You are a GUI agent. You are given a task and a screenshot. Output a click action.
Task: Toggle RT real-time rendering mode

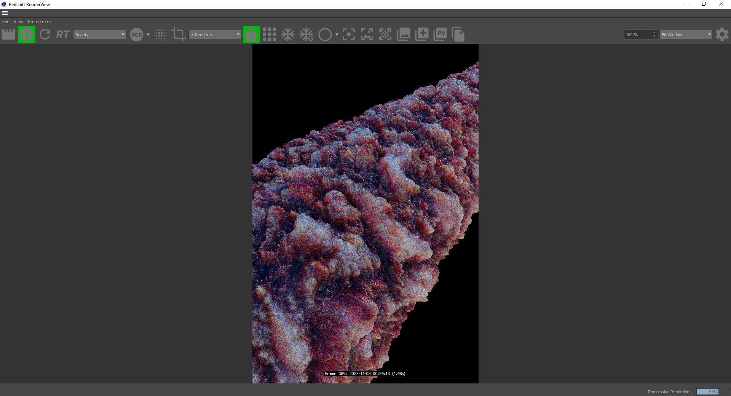click(63, 35)
